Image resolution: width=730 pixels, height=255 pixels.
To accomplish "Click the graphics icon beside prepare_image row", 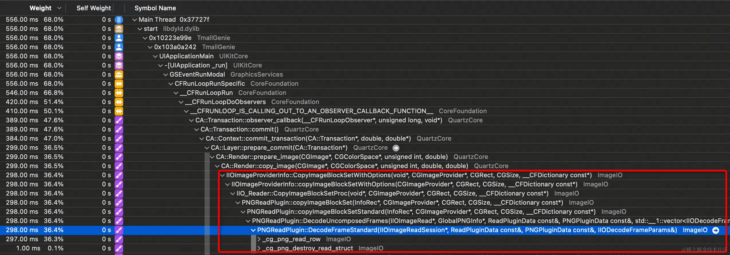I will click(119, 157).
